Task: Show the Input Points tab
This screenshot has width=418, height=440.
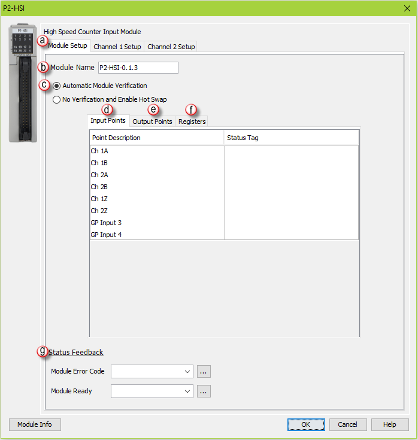Action: click(x=108, y=121)
